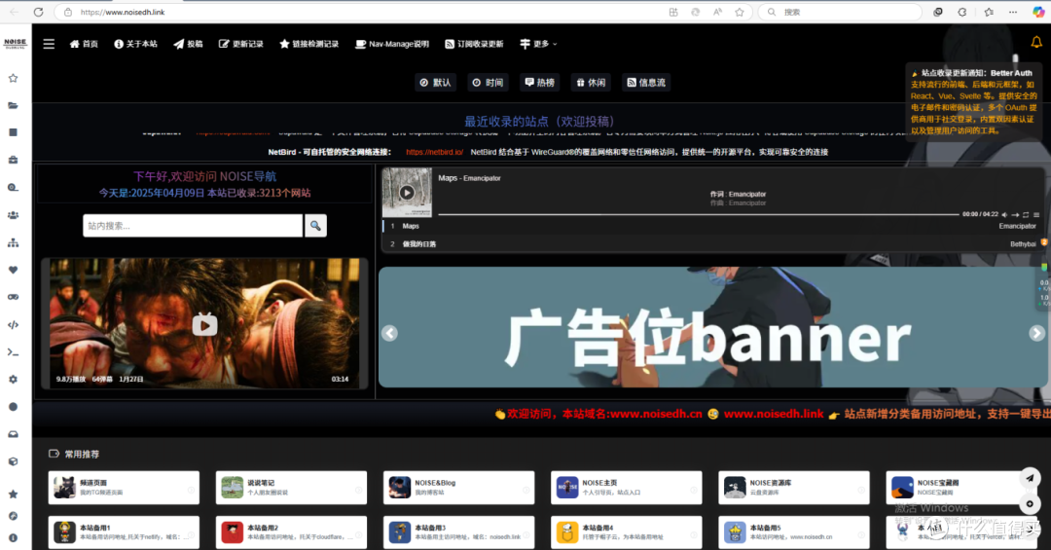1051x550 pixels.
Task: Open the Copilot icon in browser
Action: click(1038, 12)
